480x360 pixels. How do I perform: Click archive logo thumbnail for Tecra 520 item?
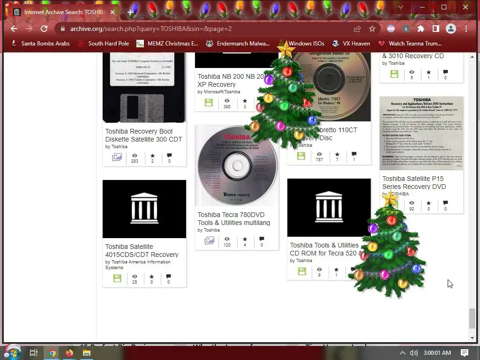329,208
